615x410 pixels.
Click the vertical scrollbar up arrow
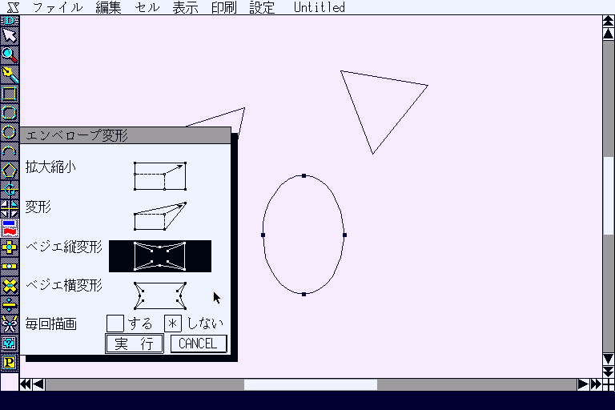[x=609, y=34]
